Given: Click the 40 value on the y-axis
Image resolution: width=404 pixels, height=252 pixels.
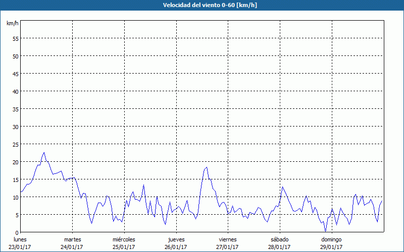Looking at the screenshot, I should tap(15, 91).
